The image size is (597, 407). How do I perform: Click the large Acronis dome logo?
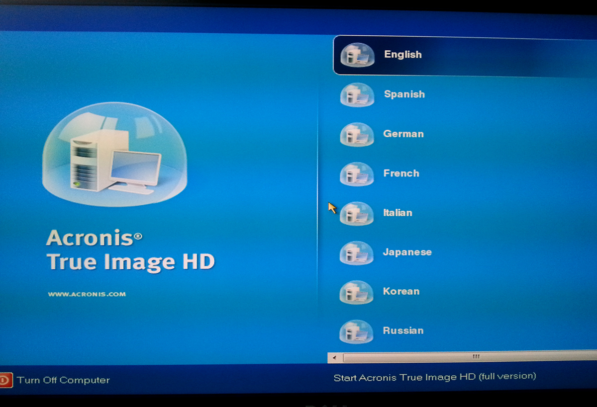(x=114, y=155)
